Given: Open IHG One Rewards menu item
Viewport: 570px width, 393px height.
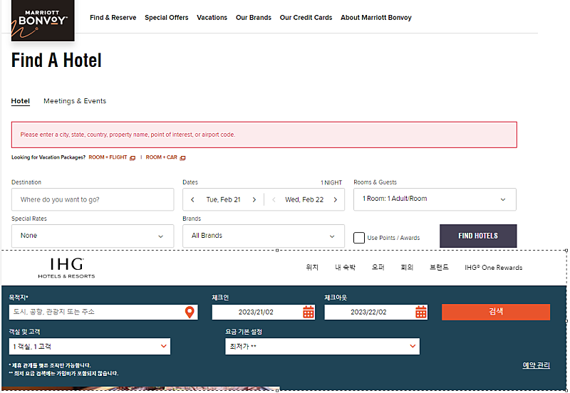Looking at the screenshot, I should coord(493,268).
